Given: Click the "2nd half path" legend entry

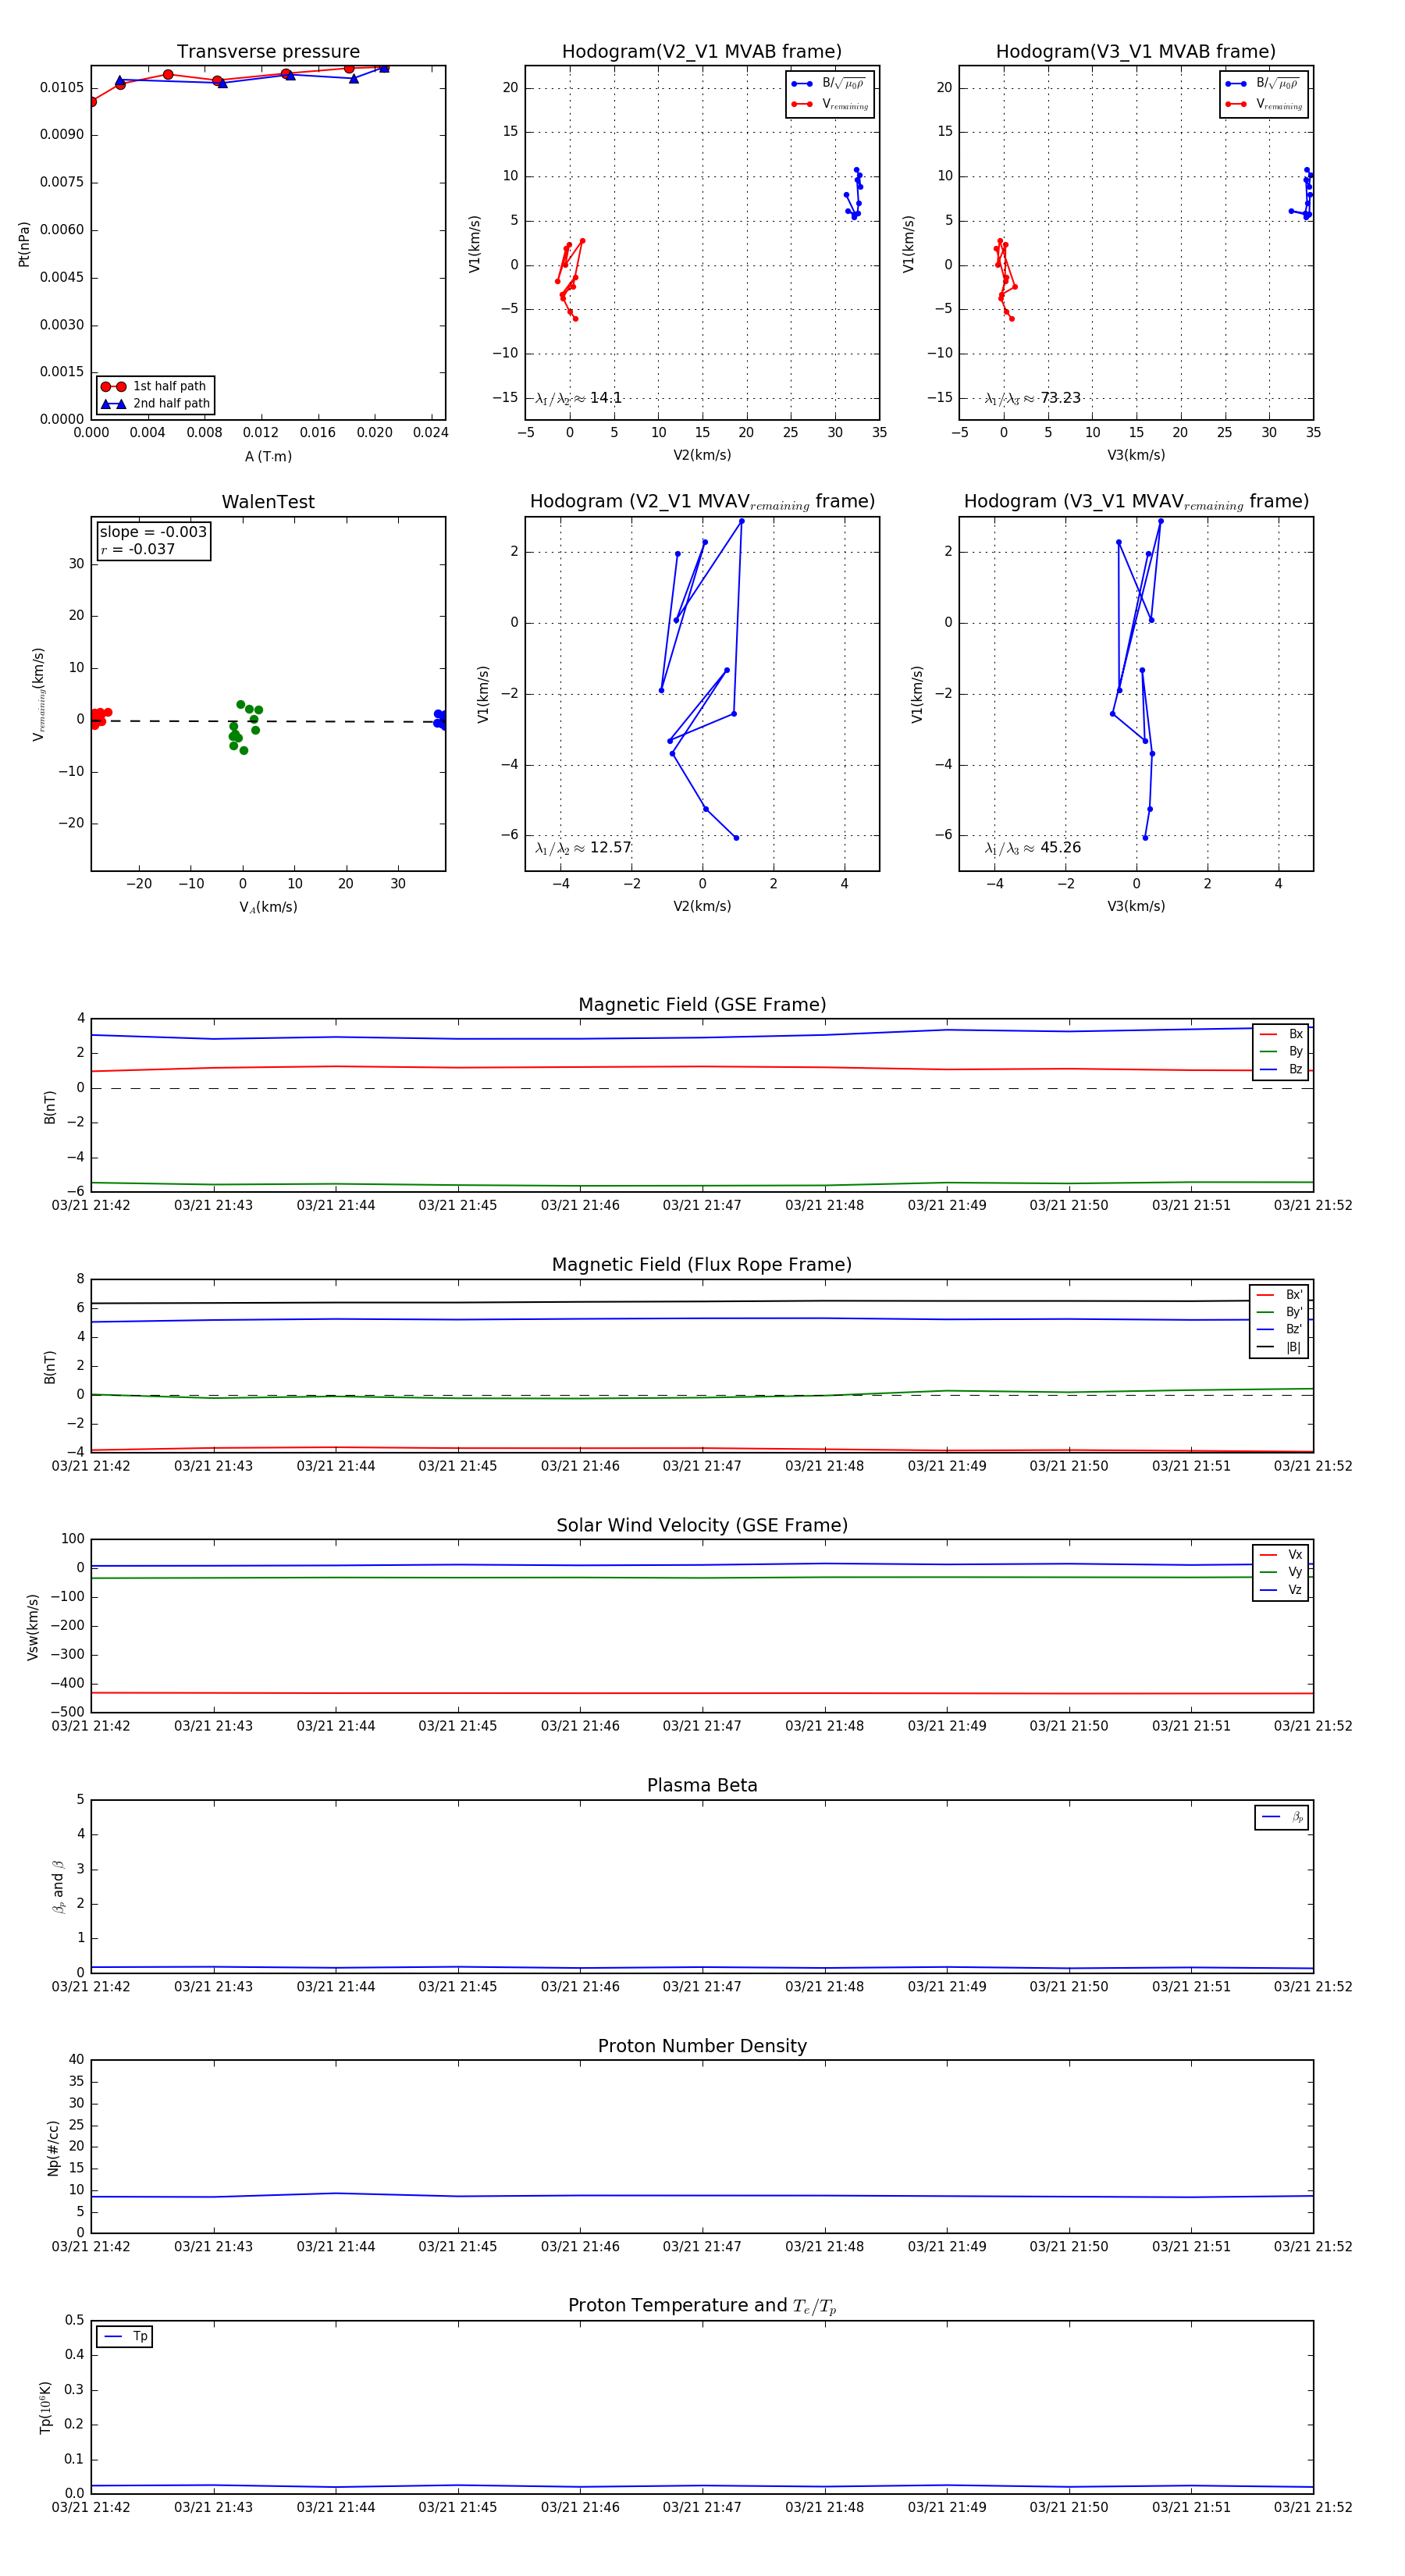Looking at the screenshot, I should (x=156, y=404).
